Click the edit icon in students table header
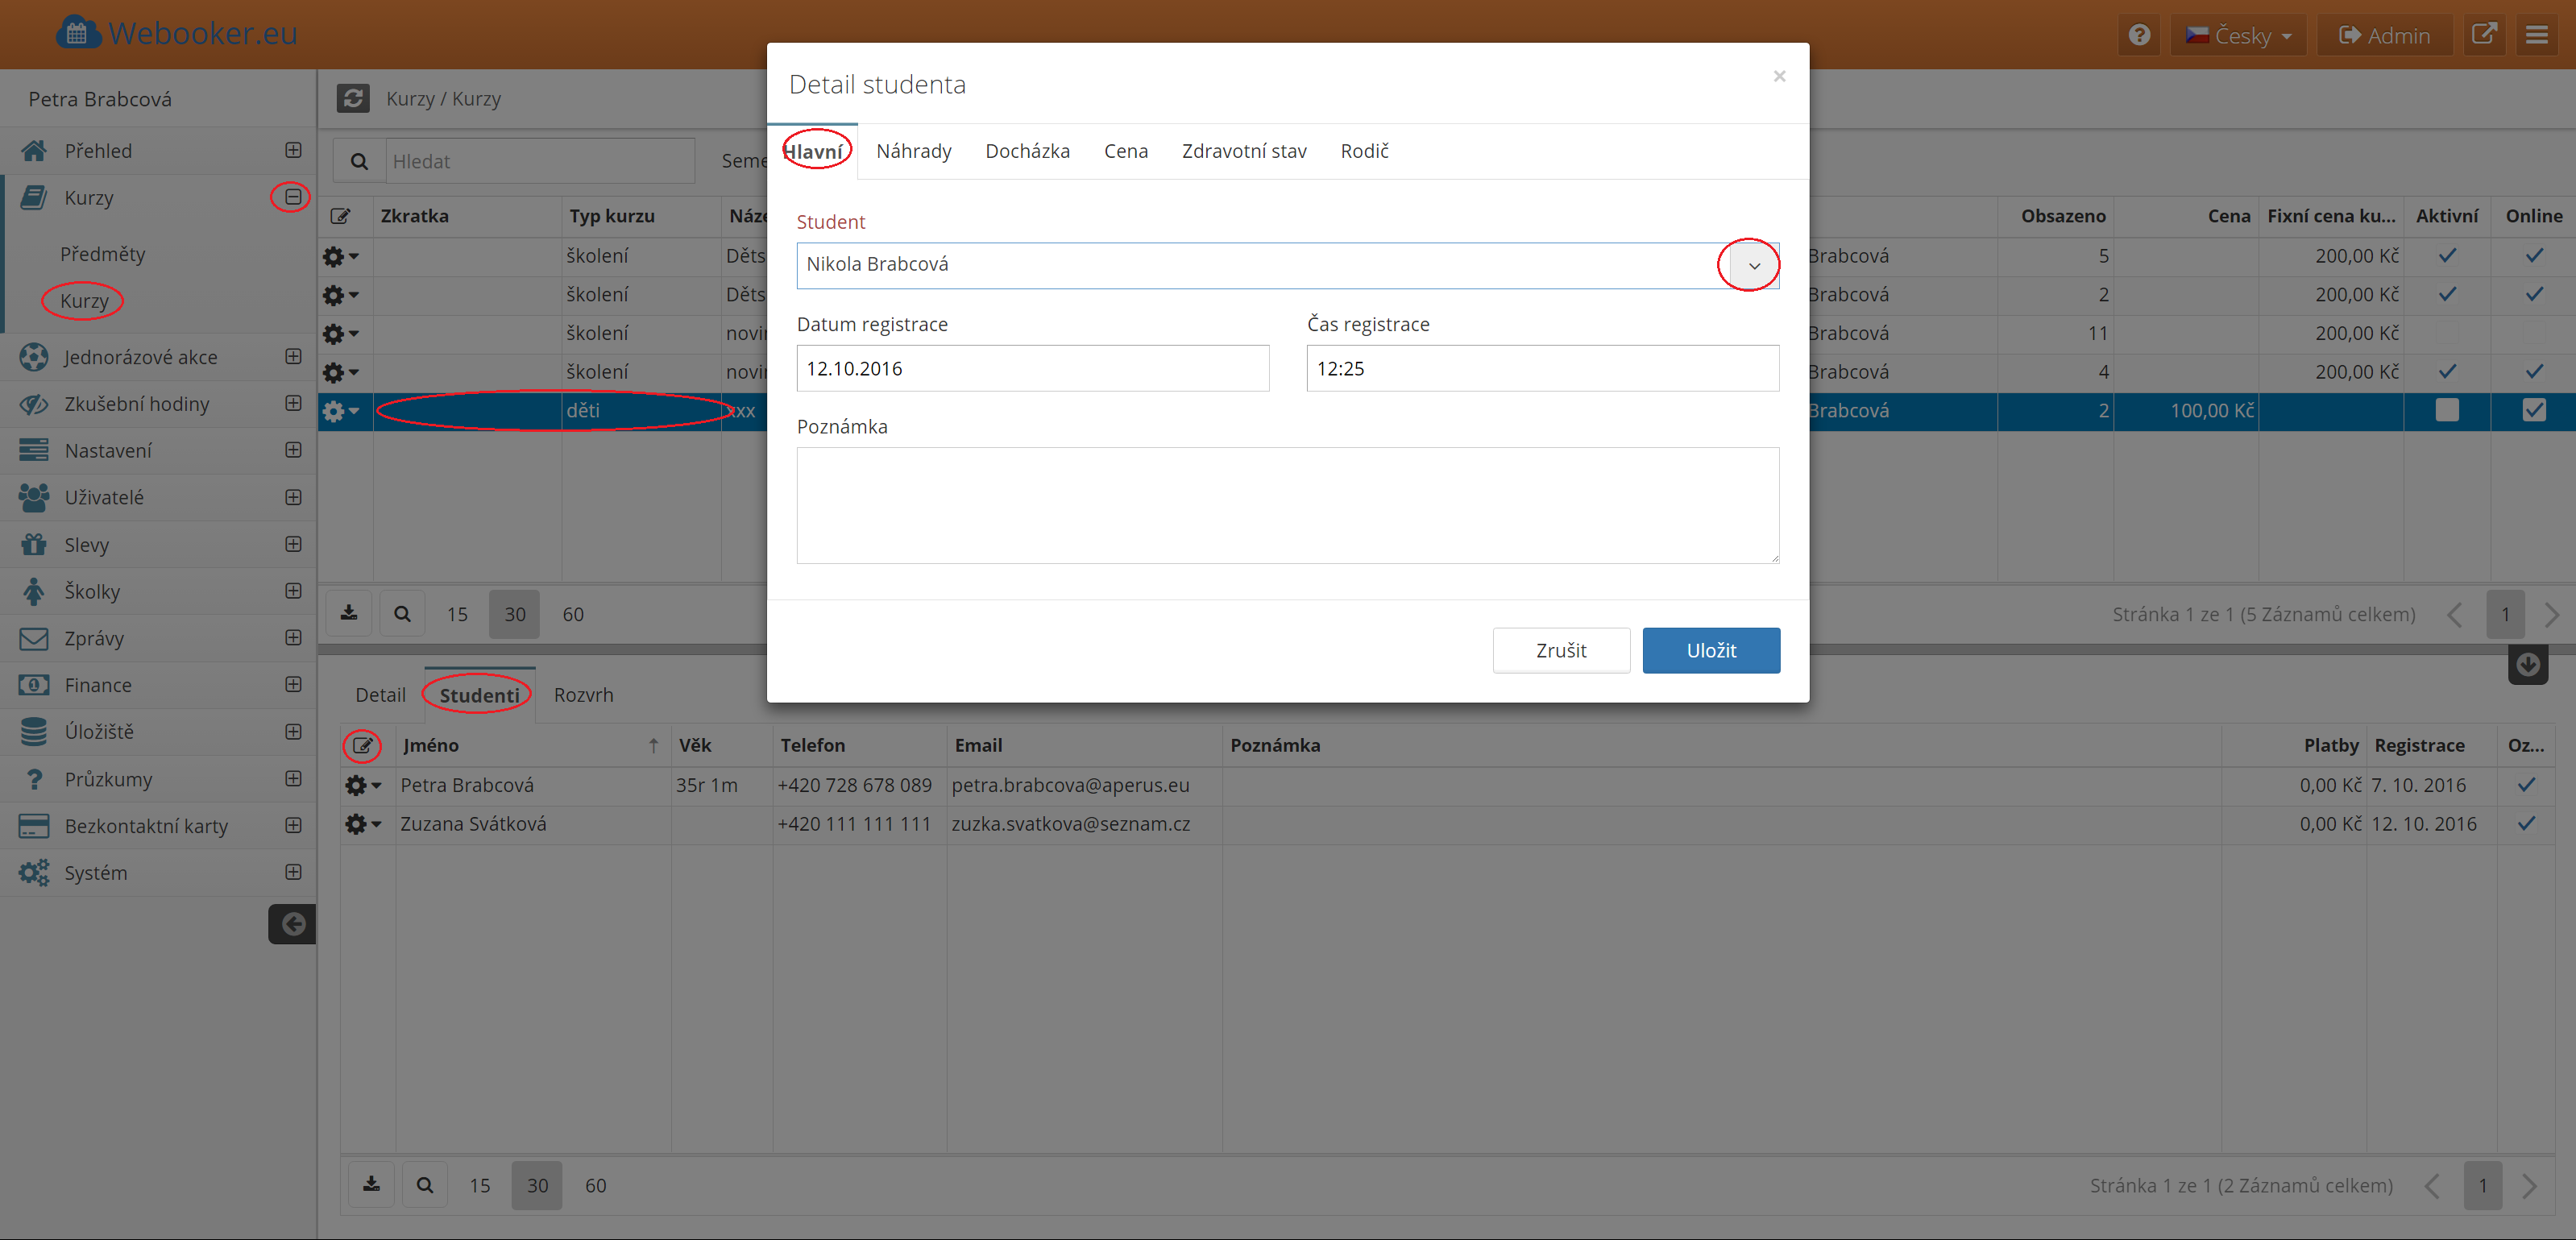Viewport: 2576px width, 1240px height. click(x=362, y=745)
